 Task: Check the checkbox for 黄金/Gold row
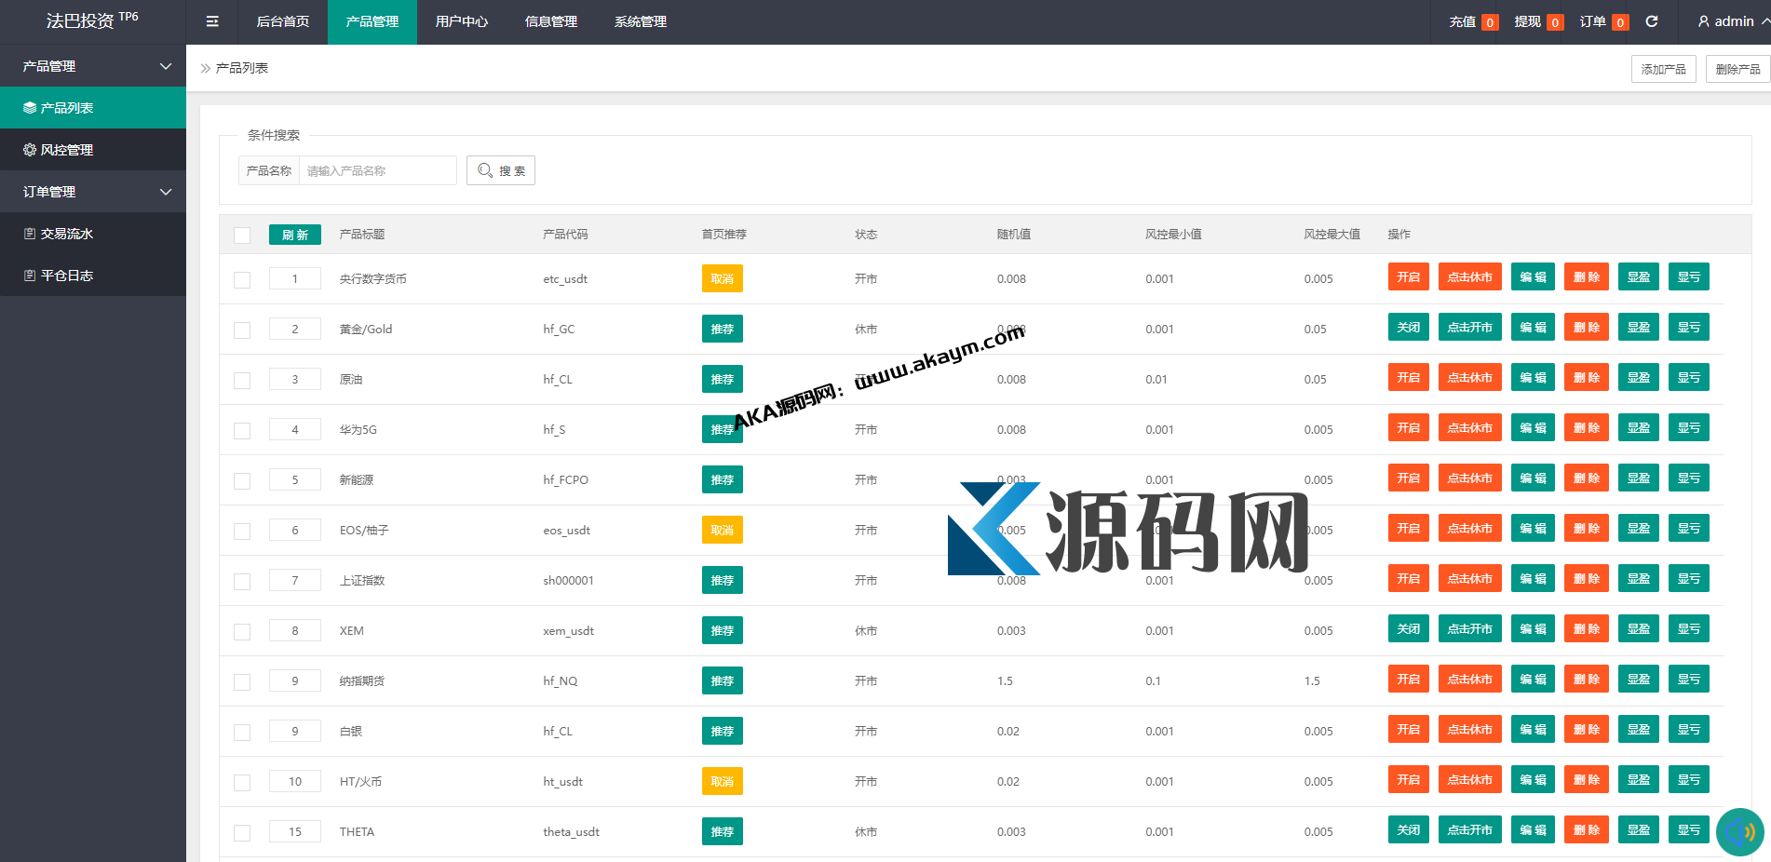click(242, 330)
